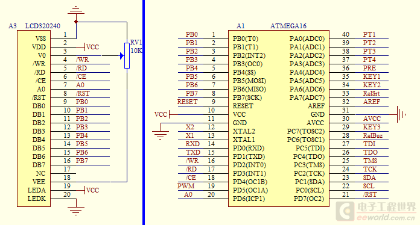The height and width of the screenshot is (225, 420).
Task: Select the TMS net label on pin 25
Action: point(370,161)
